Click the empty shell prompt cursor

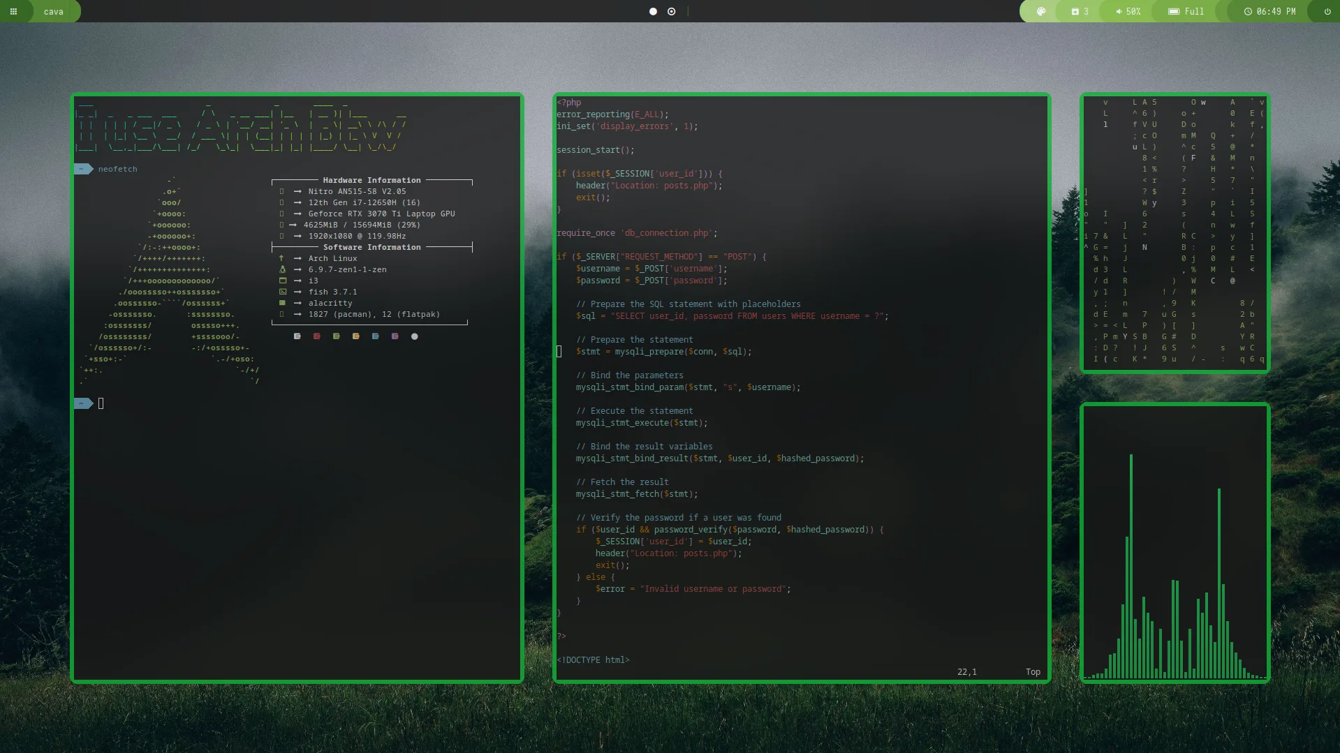coord(101,403)
